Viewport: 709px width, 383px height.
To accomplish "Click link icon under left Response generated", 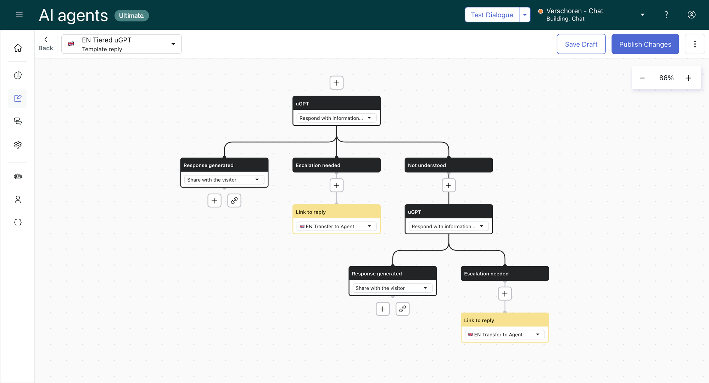I will pyautogui.click(x=234, y=200).
